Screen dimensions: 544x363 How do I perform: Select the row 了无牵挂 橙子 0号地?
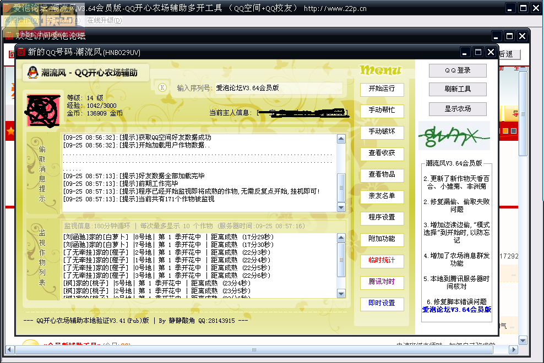tap(166, 268)
